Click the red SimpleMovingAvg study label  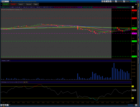pyautogui.click(x=102, y=7)
